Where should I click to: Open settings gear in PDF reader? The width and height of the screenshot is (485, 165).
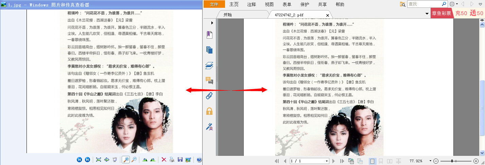coord(452,4)
